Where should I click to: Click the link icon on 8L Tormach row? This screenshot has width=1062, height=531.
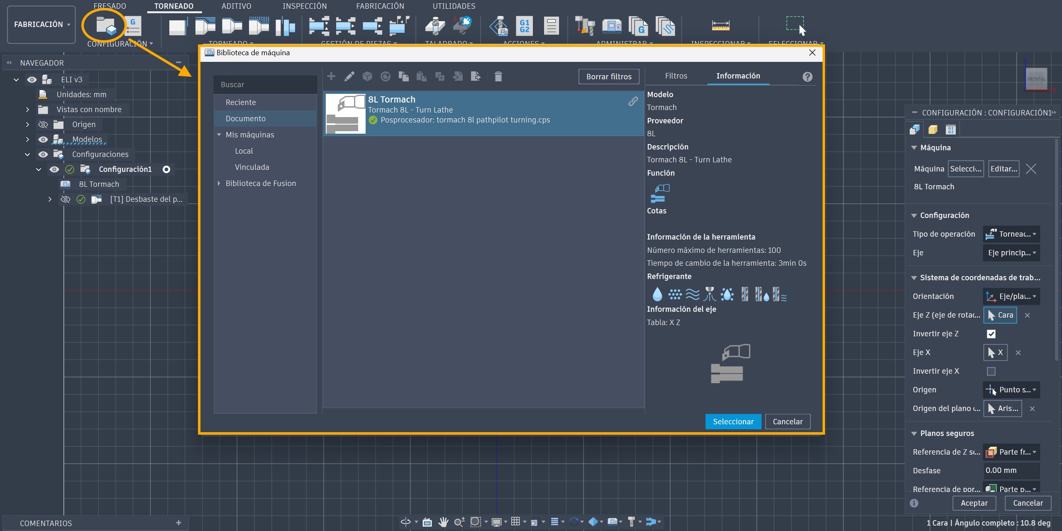tap(633, 101)
